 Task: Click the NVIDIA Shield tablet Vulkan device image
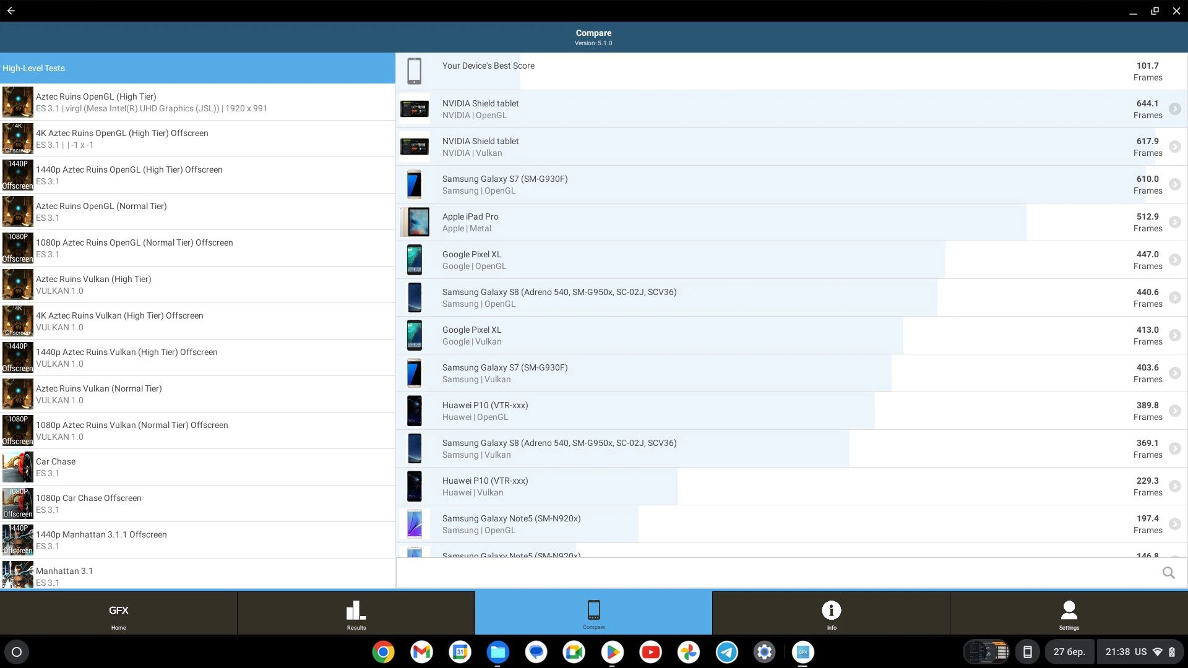[x=415, y=147]
